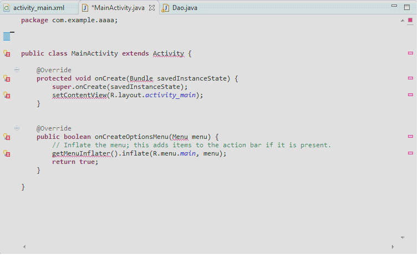Image resolution: width=418 pixels, height=255 pixels.
Task: Click the underlined 'Menu' parameter type
Action: click(180, 137)
